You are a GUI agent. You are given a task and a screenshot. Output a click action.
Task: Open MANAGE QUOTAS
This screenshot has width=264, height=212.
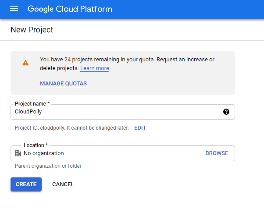click(63, 84)
